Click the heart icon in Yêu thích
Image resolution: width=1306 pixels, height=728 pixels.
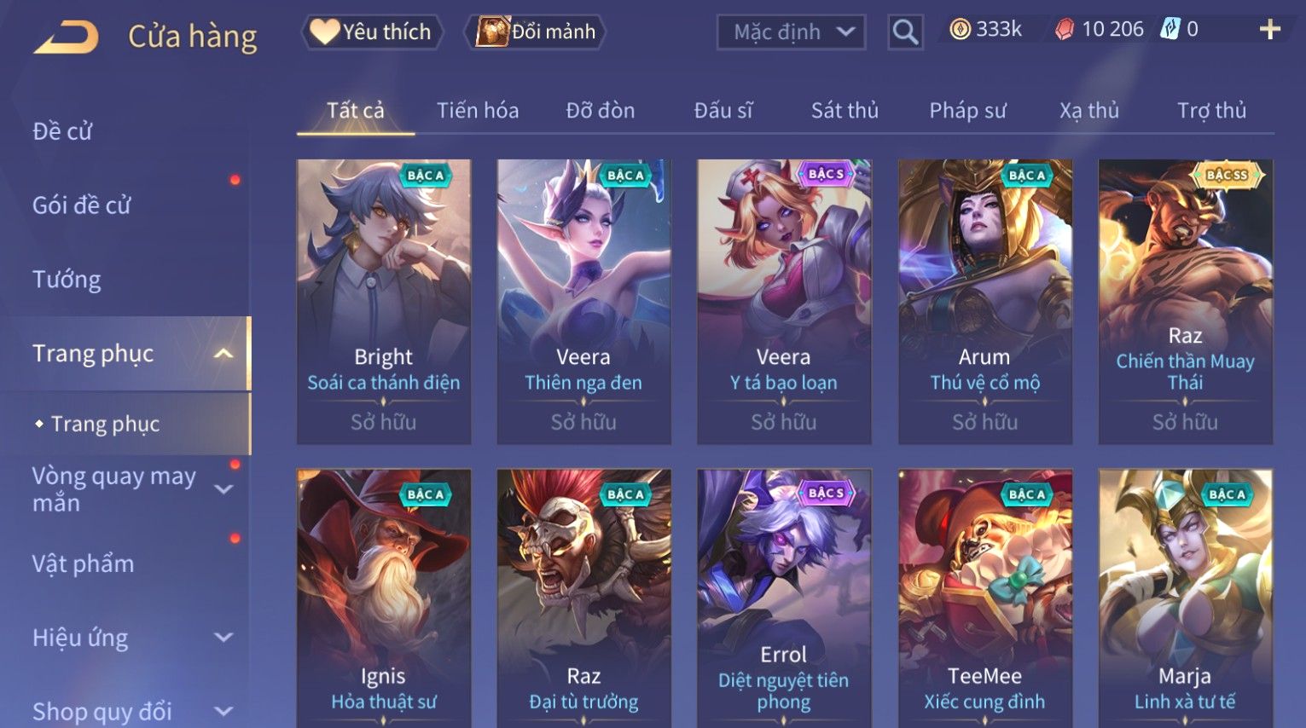pos(324,32)
